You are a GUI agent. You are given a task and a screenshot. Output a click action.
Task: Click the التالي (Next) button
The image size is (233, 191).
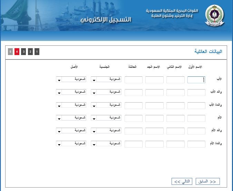click(x=182, y=181)
